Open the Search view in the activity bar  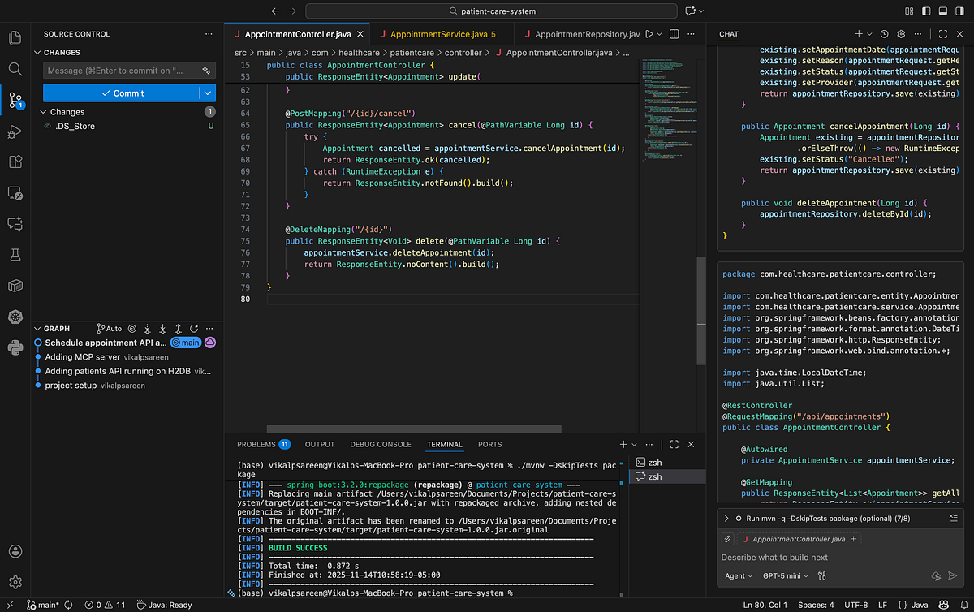point(15,69)
